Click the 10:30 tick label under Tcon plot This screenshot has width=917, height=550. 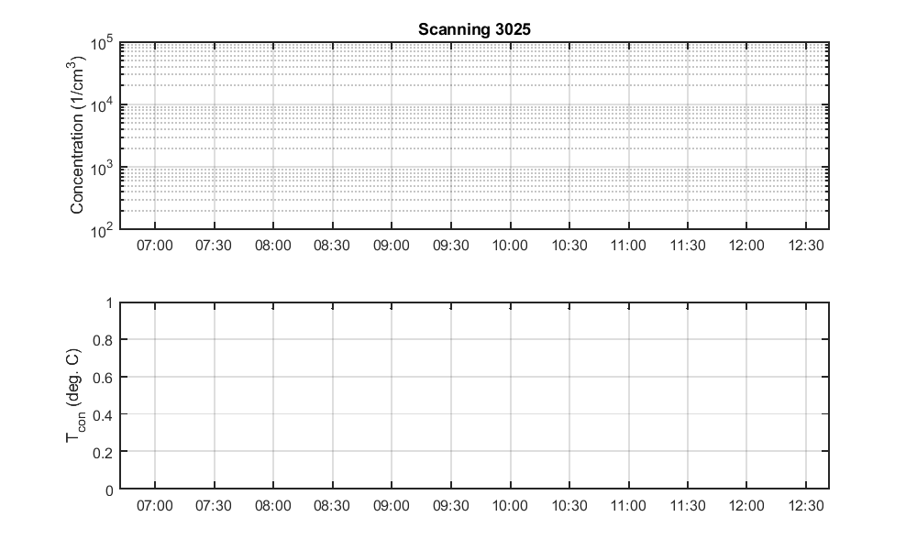[x=569, y=506]
